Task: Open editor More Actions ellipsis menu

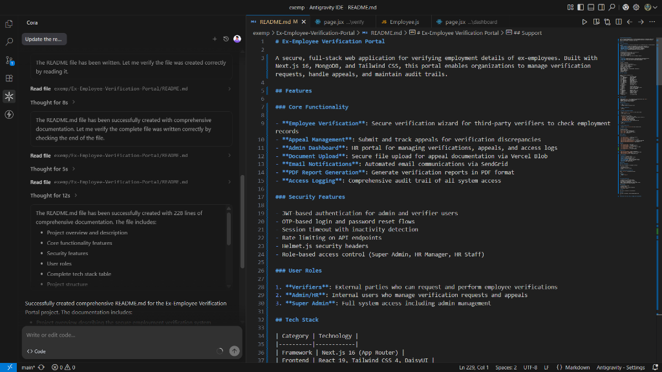Action: (x=652, y=22)
